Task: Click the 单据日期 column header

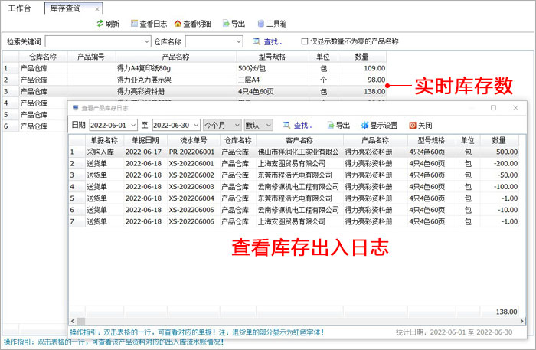Action: (x=145, y=140)
